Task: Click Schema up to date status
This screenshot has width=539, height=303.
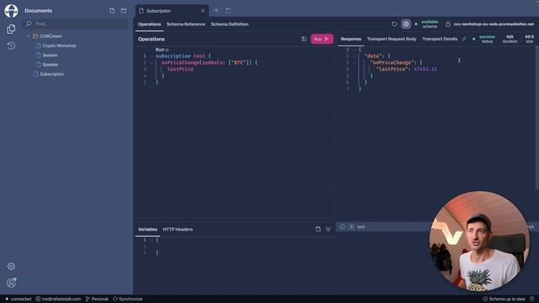Action: tap(504, 299)
